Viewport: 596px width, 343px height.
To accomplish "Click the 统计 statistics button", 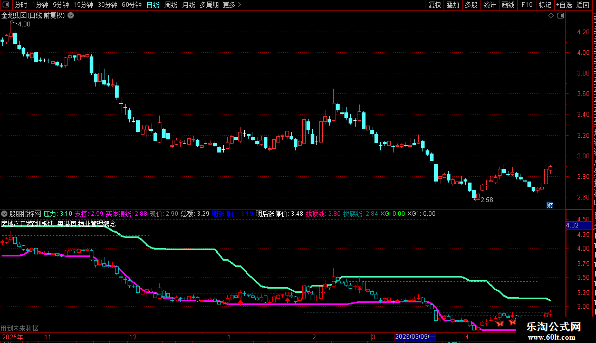I will tap(489, 5).
